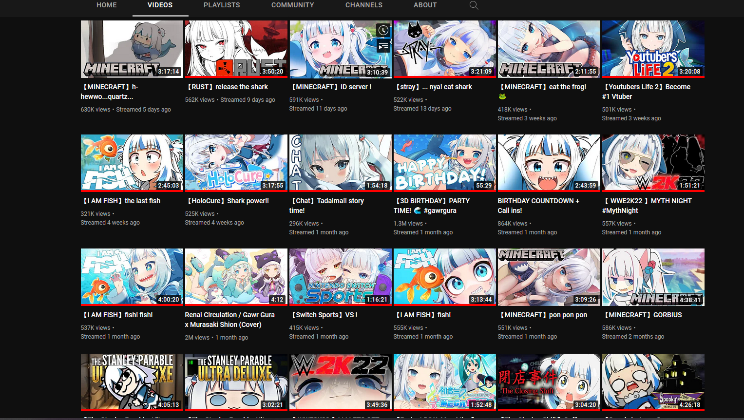Open the CHANNELS tab

[364, 5]
